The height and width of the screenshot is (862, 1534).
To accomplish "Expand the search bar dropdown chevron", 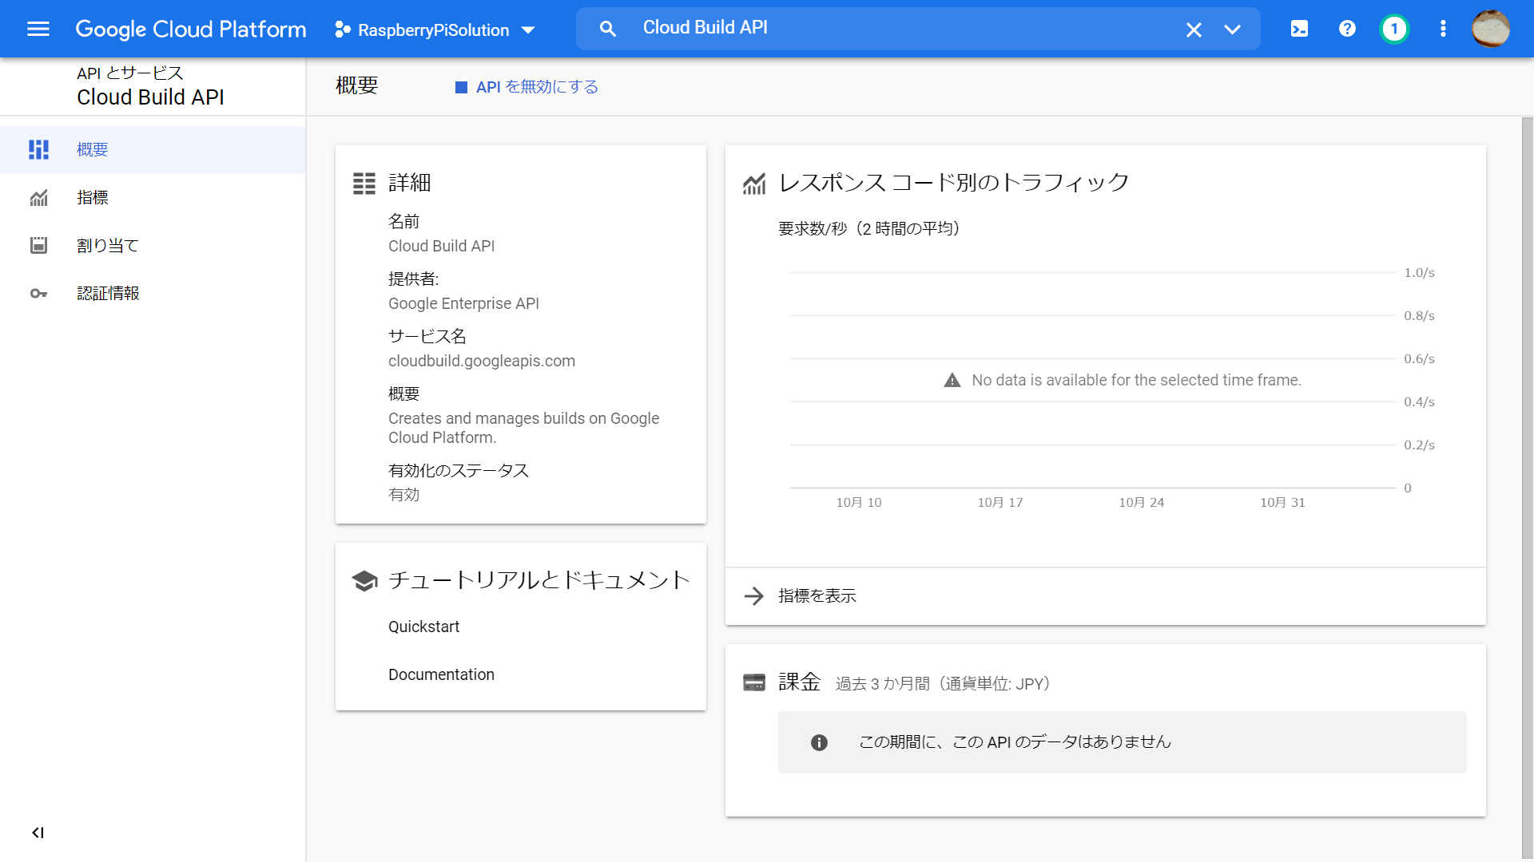I will 1232,30.
